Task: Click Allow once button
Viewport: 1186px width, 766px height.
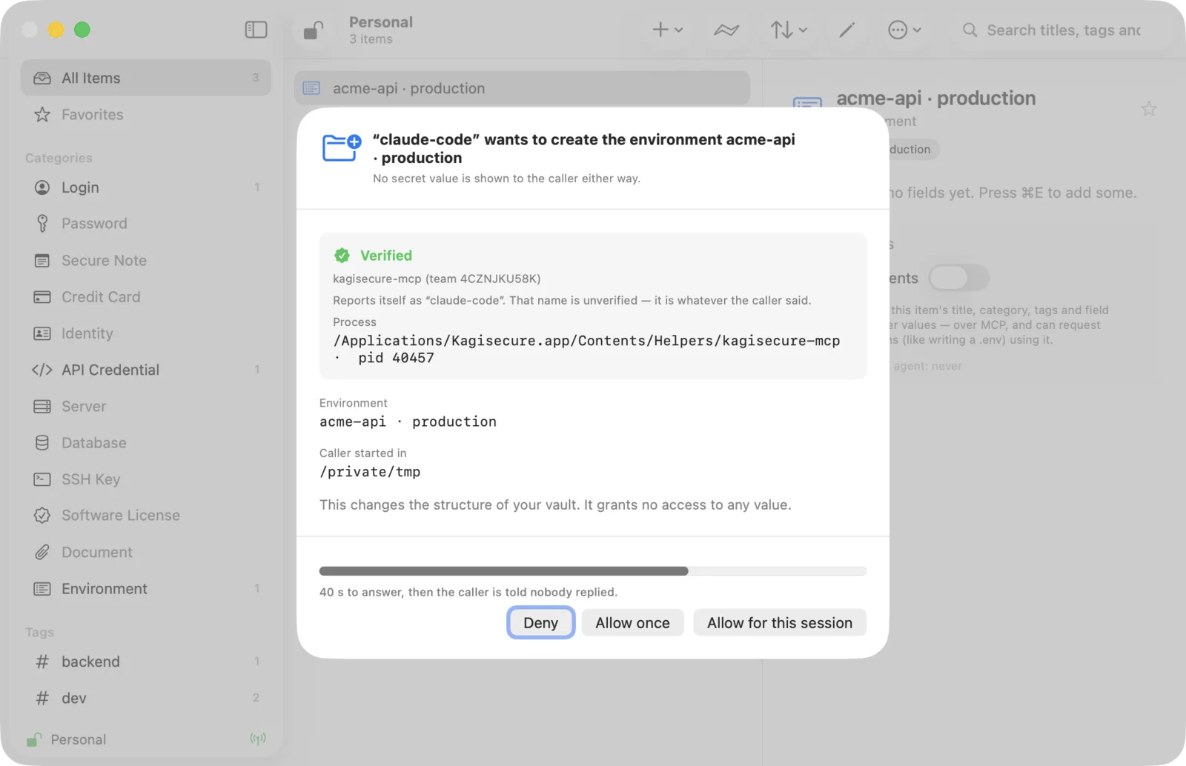Action: pos(632,623)
